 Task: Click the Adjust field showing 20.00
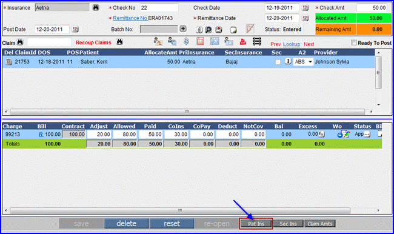coord(99,135)
